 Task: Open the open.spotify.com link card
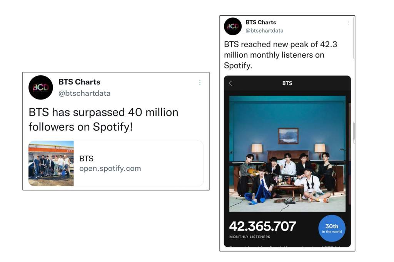point(116,163)
